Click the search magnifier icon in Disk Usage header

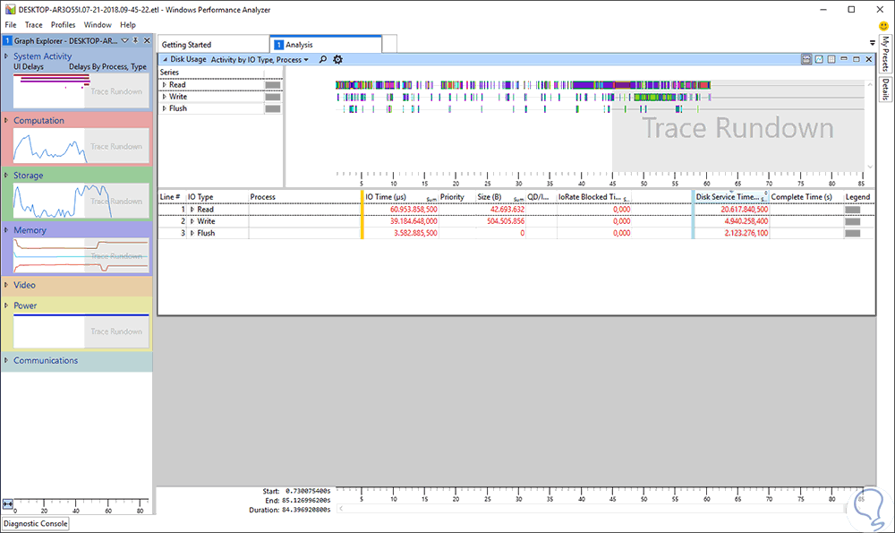(322, 59)
